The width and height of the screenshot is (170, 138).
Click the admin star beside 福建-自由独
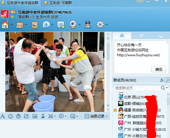click(x=115, y=110)
